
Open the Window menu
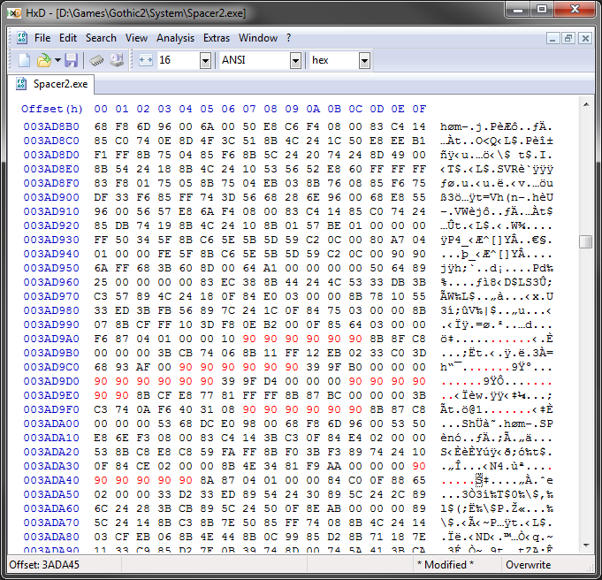[x=258, y=38]
